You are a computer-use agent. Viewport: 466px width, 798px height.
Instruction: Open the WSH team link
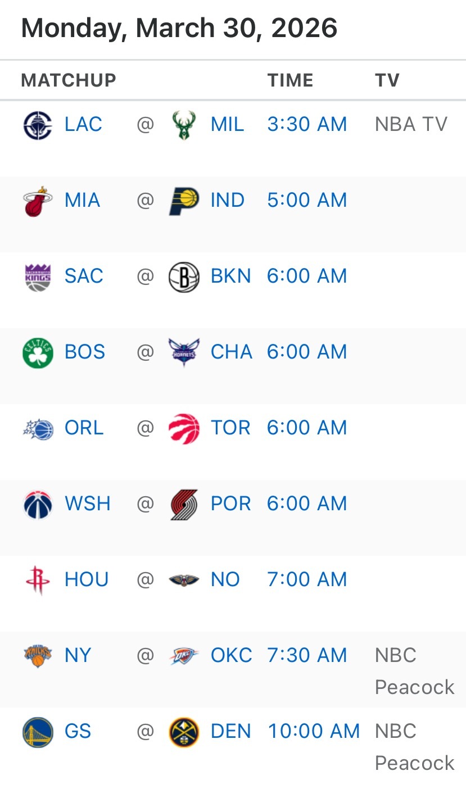pyautogui.click(x=87, y=504)
